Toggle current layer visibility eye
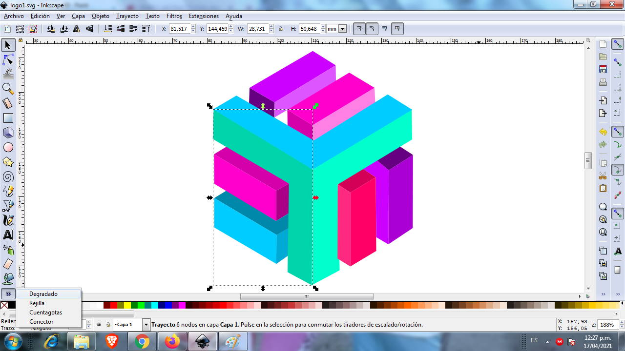The width and height of the screenshot is (625, 351). coord(99,324)
